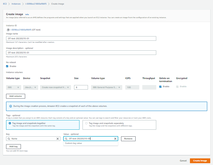Click Create image breadcrumb text
The width and height of the screenshot is (213, 165).
coord(58,4)
